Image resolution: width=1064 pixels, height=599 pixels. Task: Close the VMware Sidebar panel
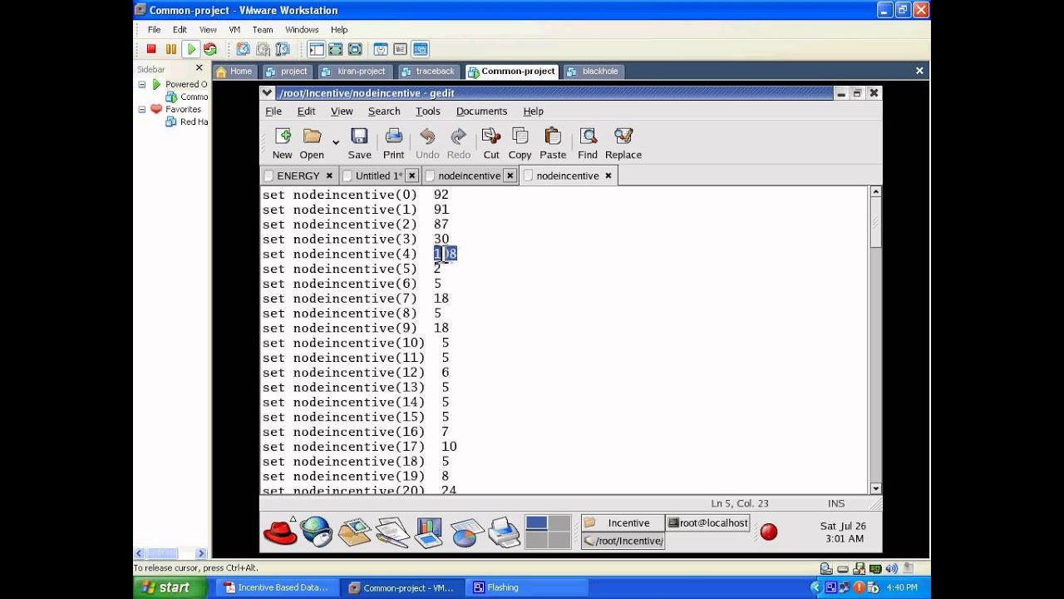(199, 68)
